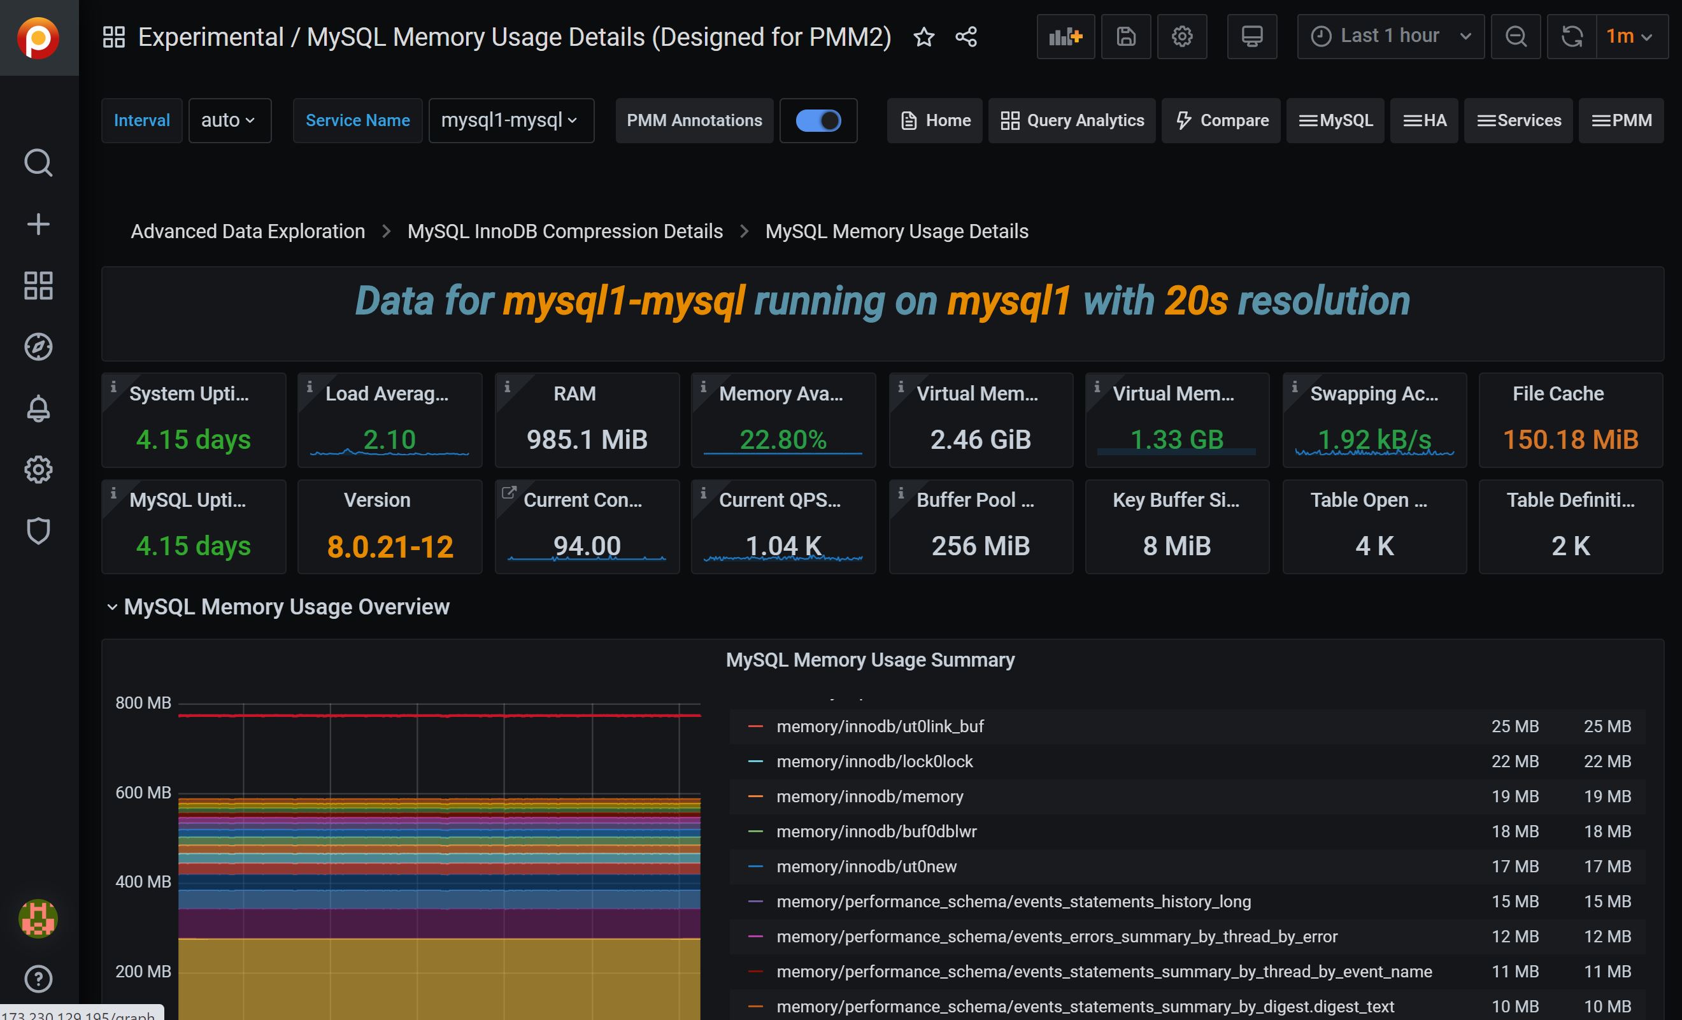This screenshot has height=1020, width=1682.
Task: Mark dashboard as favorite star
Action: (923, 37)
